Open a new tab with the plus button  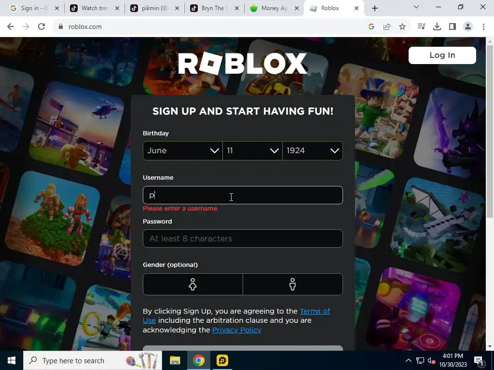pos(374,8)
